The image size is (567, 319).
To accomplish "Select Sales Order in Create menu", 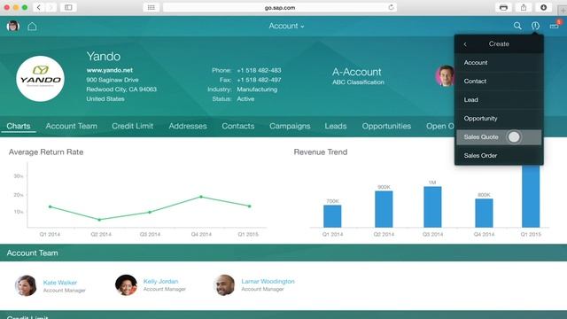I will click(x=499, y=156).
